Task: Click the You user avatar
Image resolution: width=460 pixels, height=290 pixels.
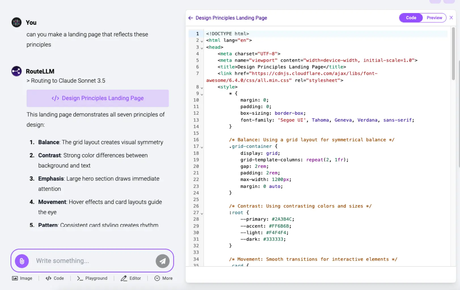Action: [16, 22]
